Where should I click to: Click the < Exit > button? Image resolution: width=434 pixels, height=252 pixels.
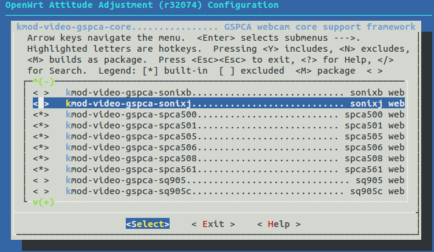tap(213, 224)
